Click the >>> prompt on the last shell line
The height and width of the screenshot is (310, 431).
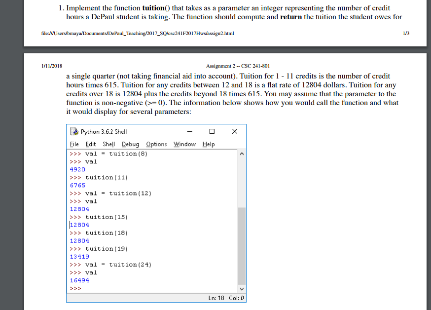tap(75, 288)
